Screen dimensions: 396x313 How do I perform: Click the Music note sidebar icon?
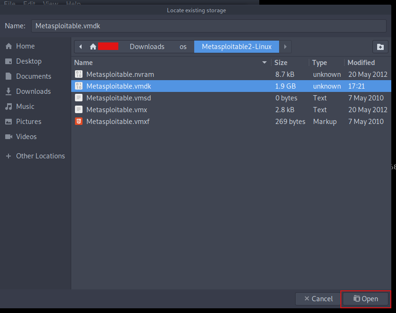pyautogui.click(x=8, y=107)
